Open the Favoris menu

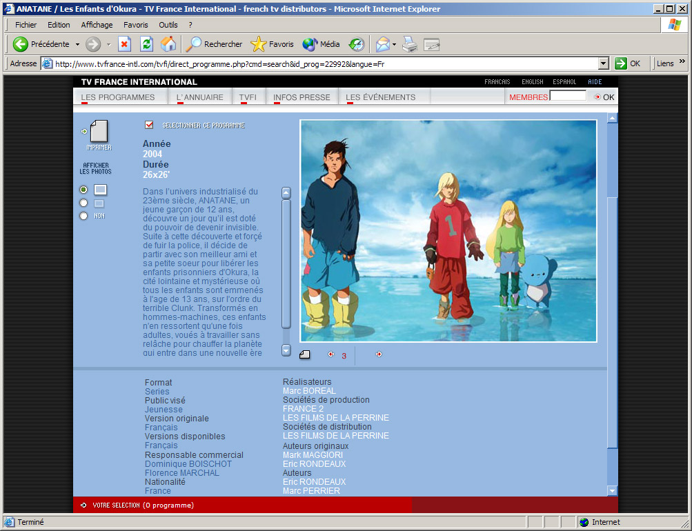(x=135, y=25)
